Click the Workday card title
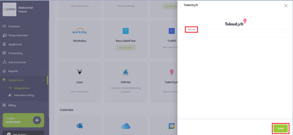Image resolution: width=293 pixels, height=135 pixels. coord(80,41)
